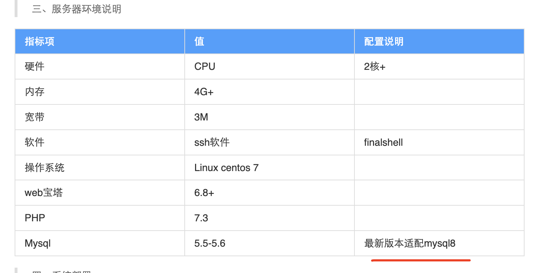Click the 最新版本适配mysql8 note

pyautogui.click(x=410, y=243)
